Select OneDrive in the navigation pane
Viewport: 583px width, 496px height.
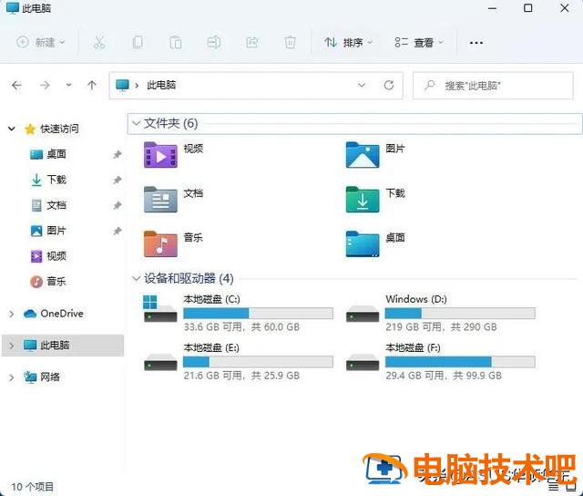[x=62, y=314]
